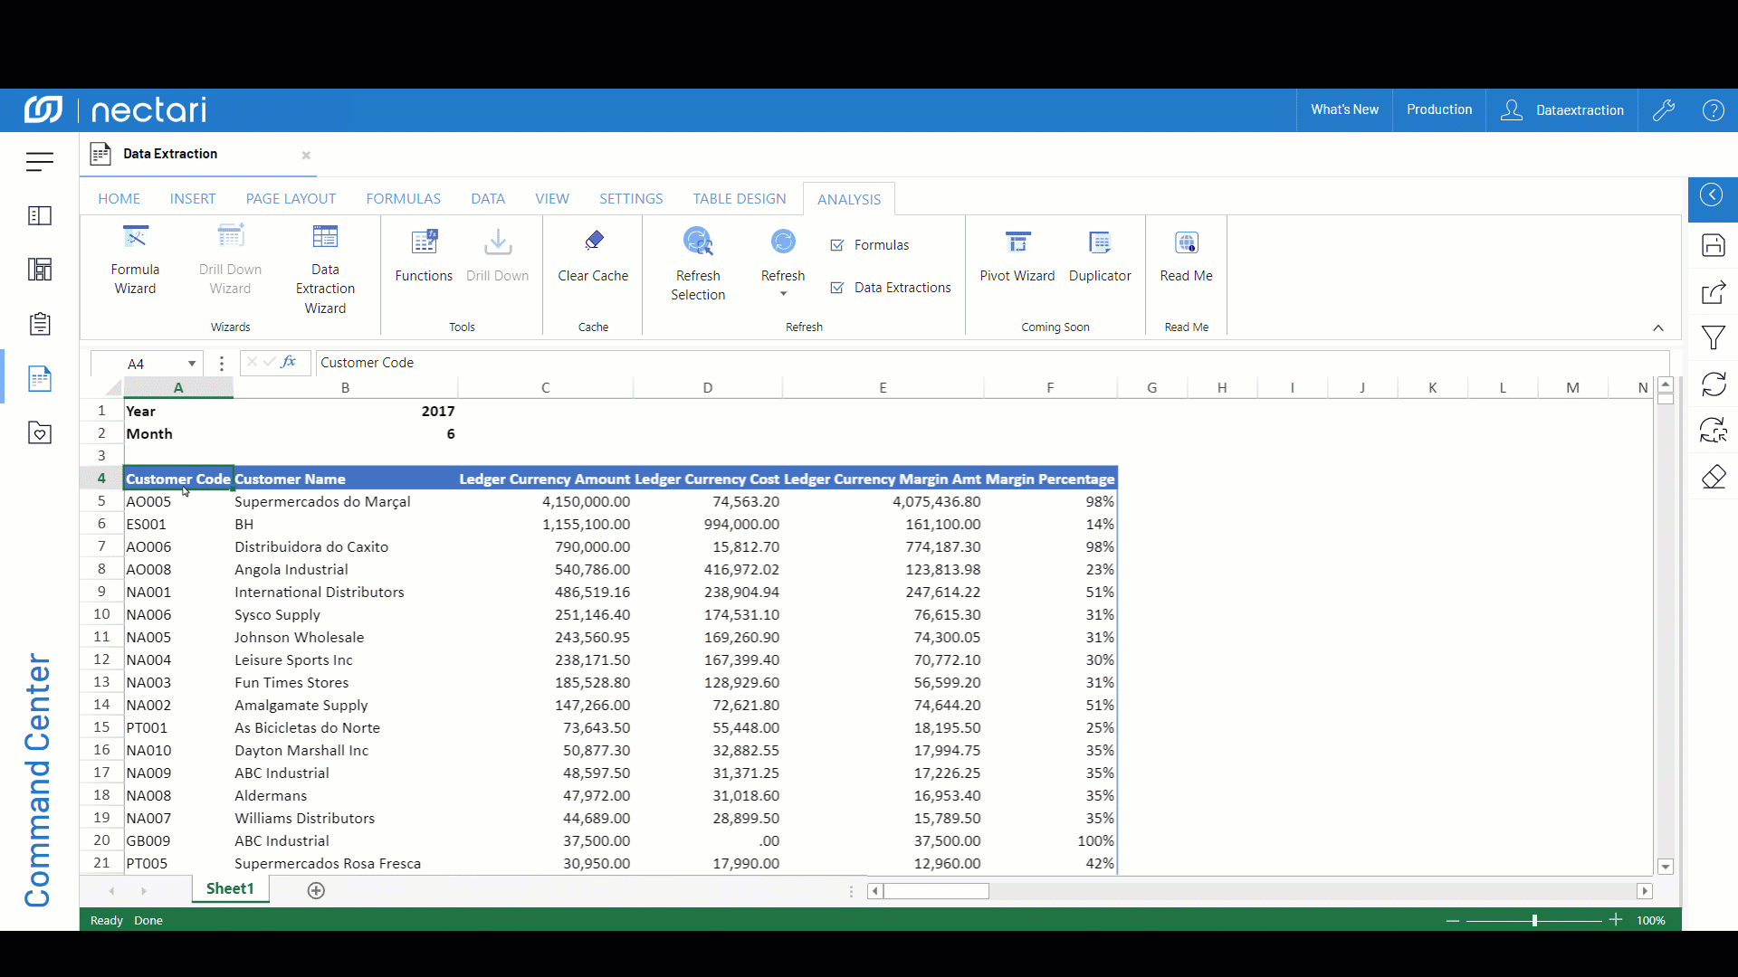The height and width of the screenshot is (977, 1738).
Task: Click the zoom-in plus button
Action: pos(1616,920)
